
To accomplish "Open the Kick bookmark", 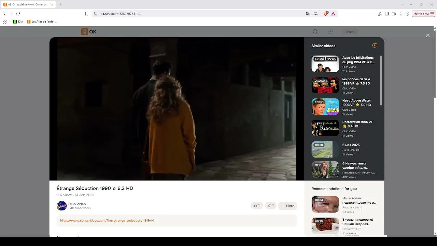I will [18, 22].
